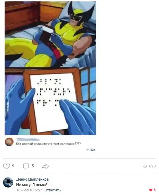Click the small heart beside 324
The image size is (159, 195).
coord(88,150)
